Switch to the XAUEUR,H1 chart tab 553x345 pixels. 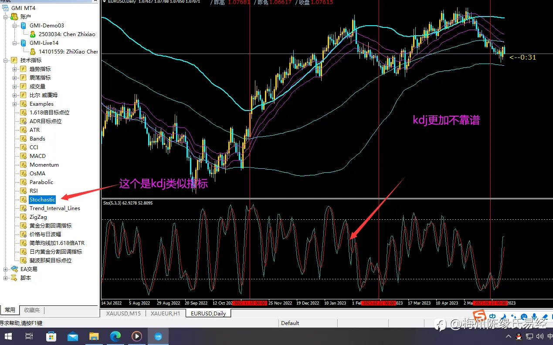[x=165, y=313]
